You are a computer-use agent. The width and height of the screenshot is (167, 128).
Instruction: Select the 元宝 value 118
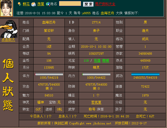click(x=86, y=61)
